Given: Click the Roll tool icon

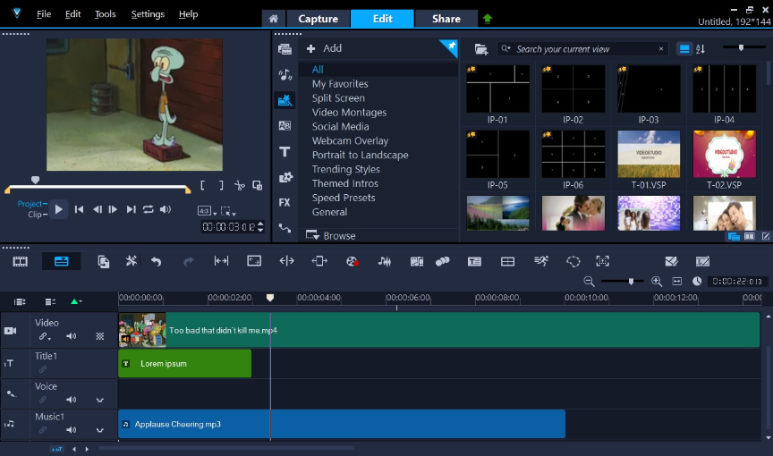Looking at the screenshot, I should [286, 261].
